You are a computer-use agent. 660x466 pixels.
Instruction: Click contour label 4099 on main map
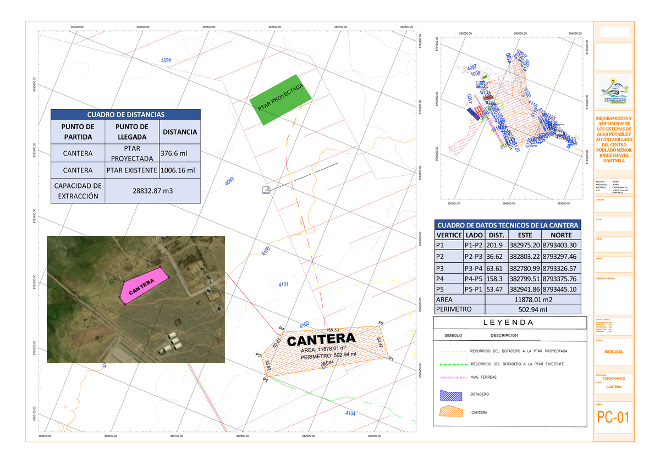point(229,182)
